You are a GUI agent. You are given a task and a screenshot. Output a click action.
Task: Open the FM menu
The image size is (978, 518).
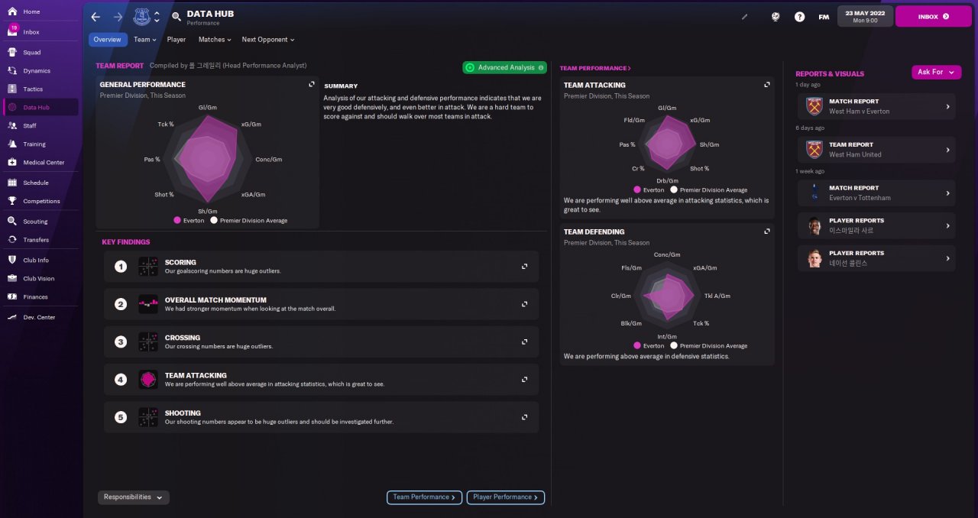[824, 17]
